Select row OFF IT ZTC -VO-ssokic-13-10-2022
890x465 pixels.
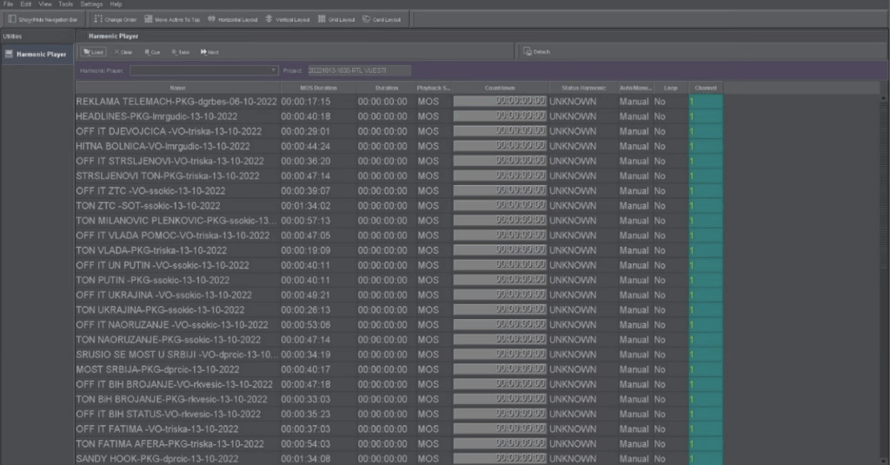(399, 190)
